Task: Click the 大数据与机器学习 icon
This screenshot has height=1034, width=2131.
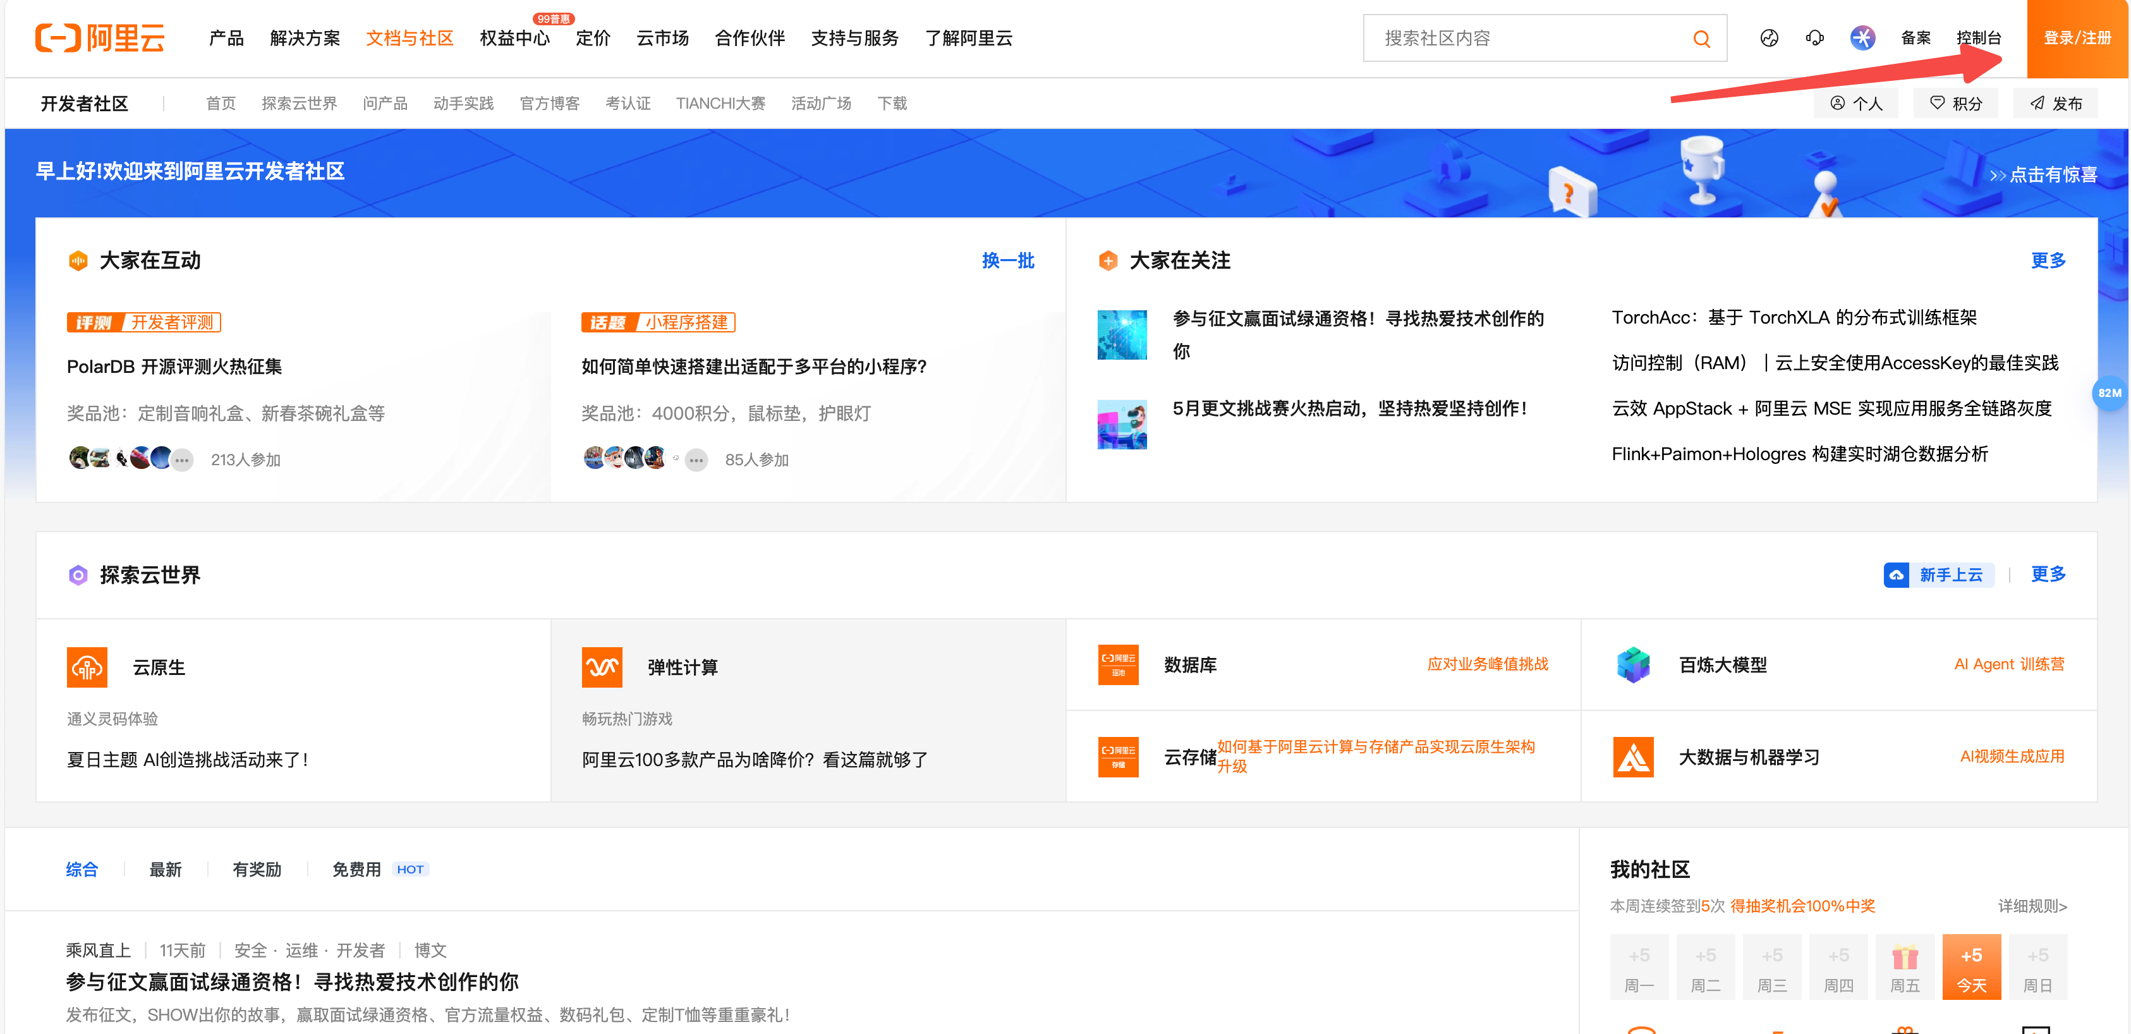Action: [1633, 757]
